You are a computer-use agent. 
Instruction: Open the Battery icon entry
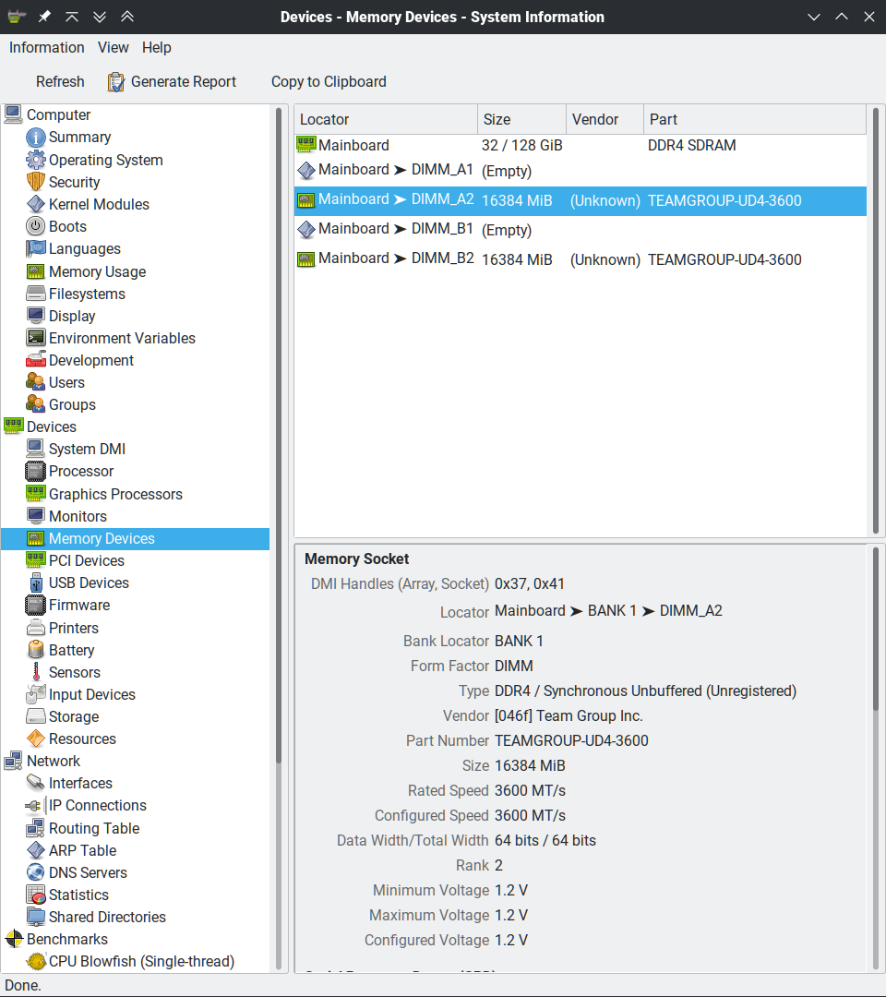pyautogui.click(x=35, y=651)
